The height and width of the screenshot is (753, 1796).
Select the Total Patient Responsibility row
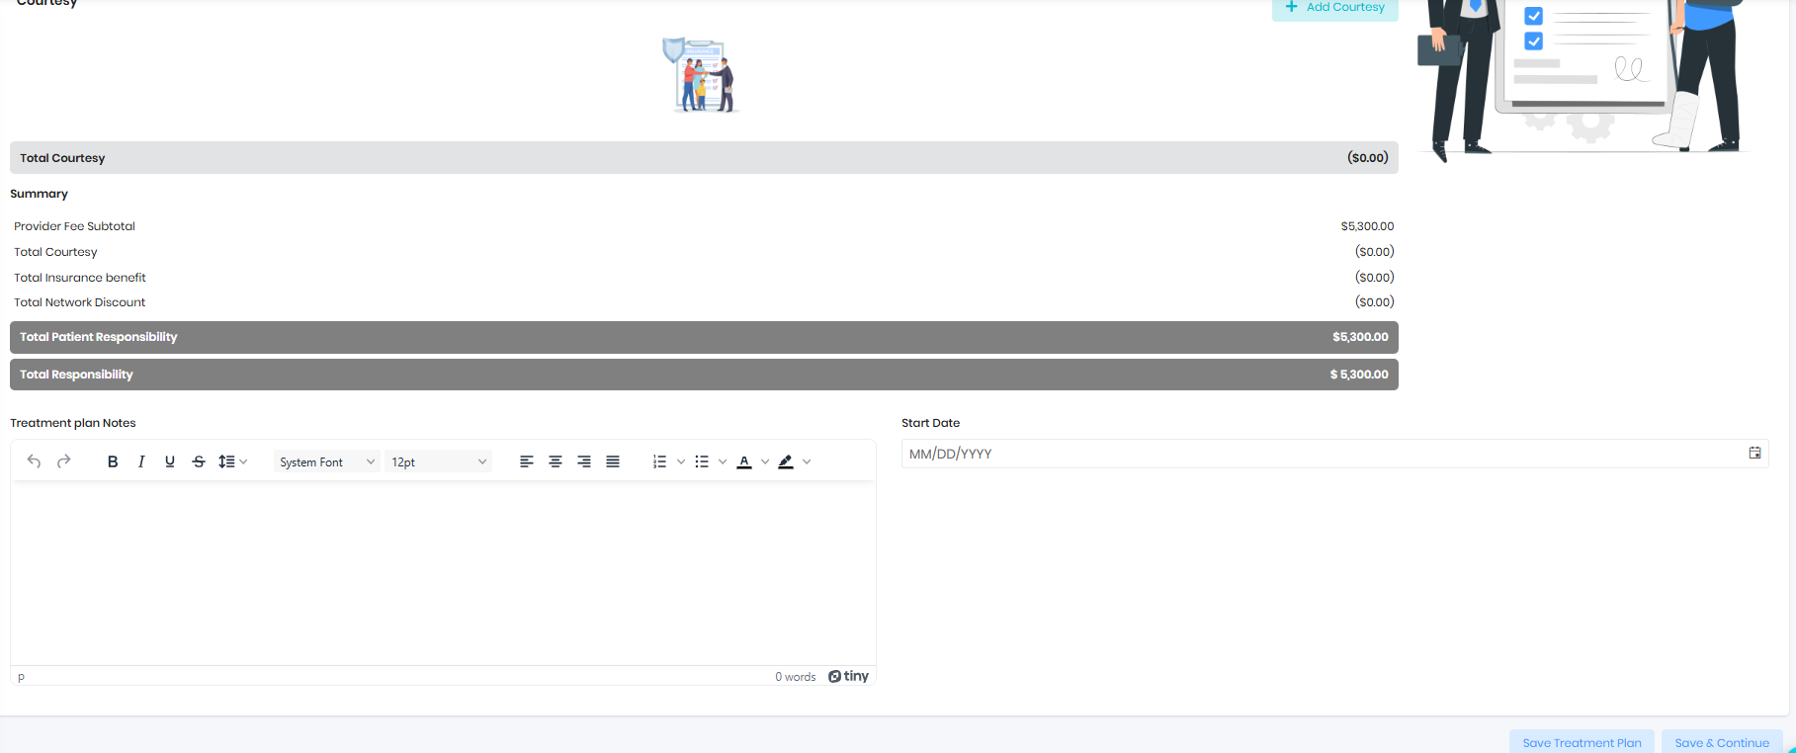(704, 337)
